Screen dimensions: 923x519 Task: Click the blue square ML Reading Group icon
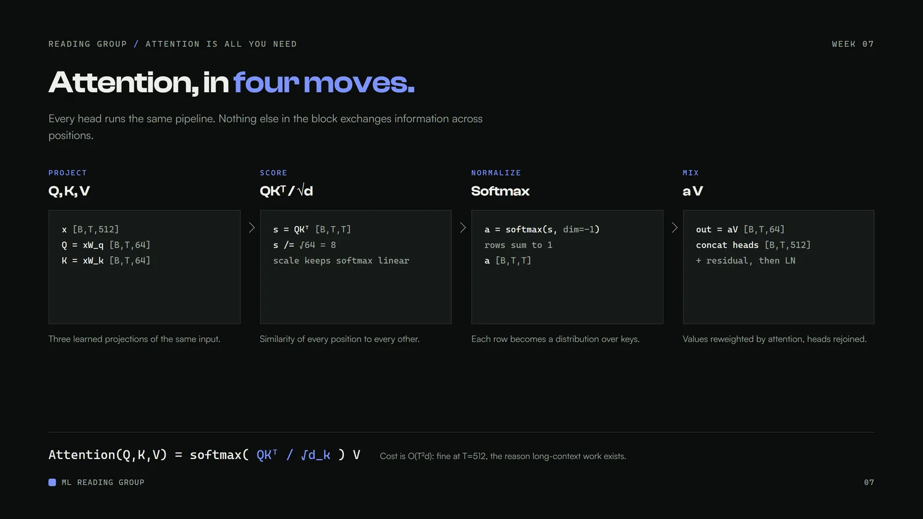pyautogui.click(x=52, y=482)
